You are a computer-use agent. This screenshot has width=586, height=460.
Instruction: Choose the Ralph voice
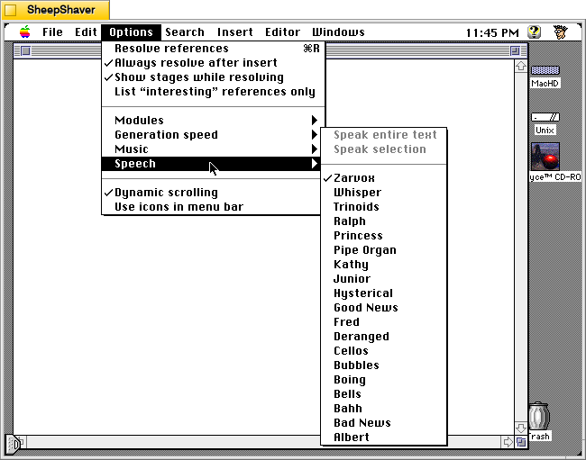coord(384,221)
